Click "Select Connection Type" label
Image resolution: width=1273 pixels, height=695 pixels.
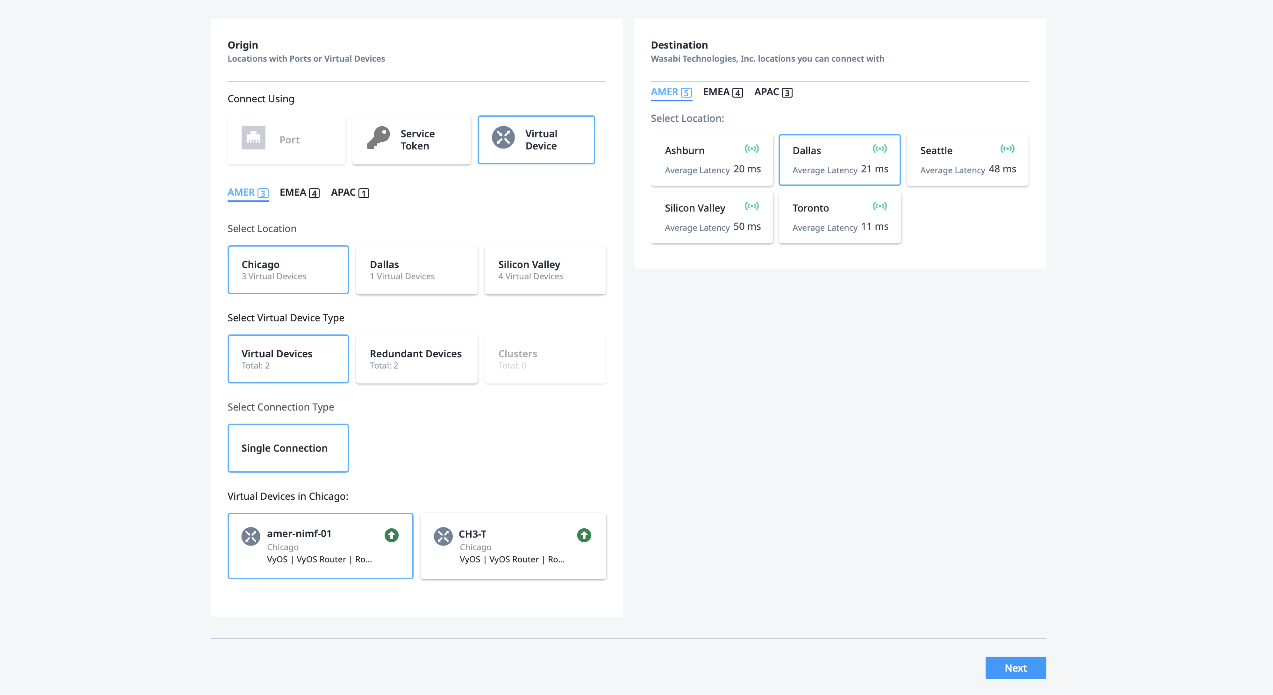pos(281,407)
